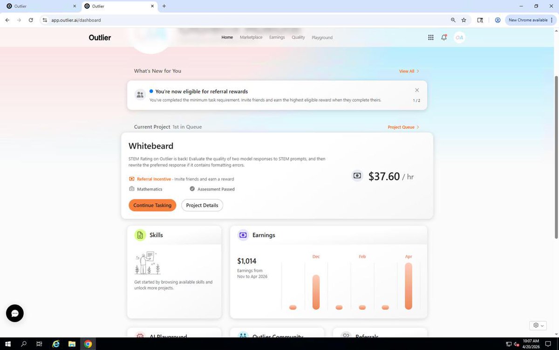Reload the page with browser refresh
This screenshot has height=350, width=559.
pyautogui.click(x=31, y=20)
